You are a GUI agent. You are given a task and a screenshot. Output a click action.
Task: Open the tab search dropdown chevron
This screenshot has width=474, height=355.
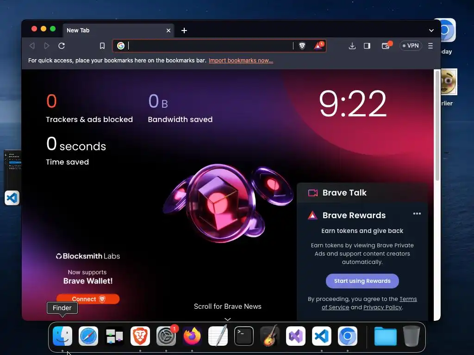tap(431, 31)
